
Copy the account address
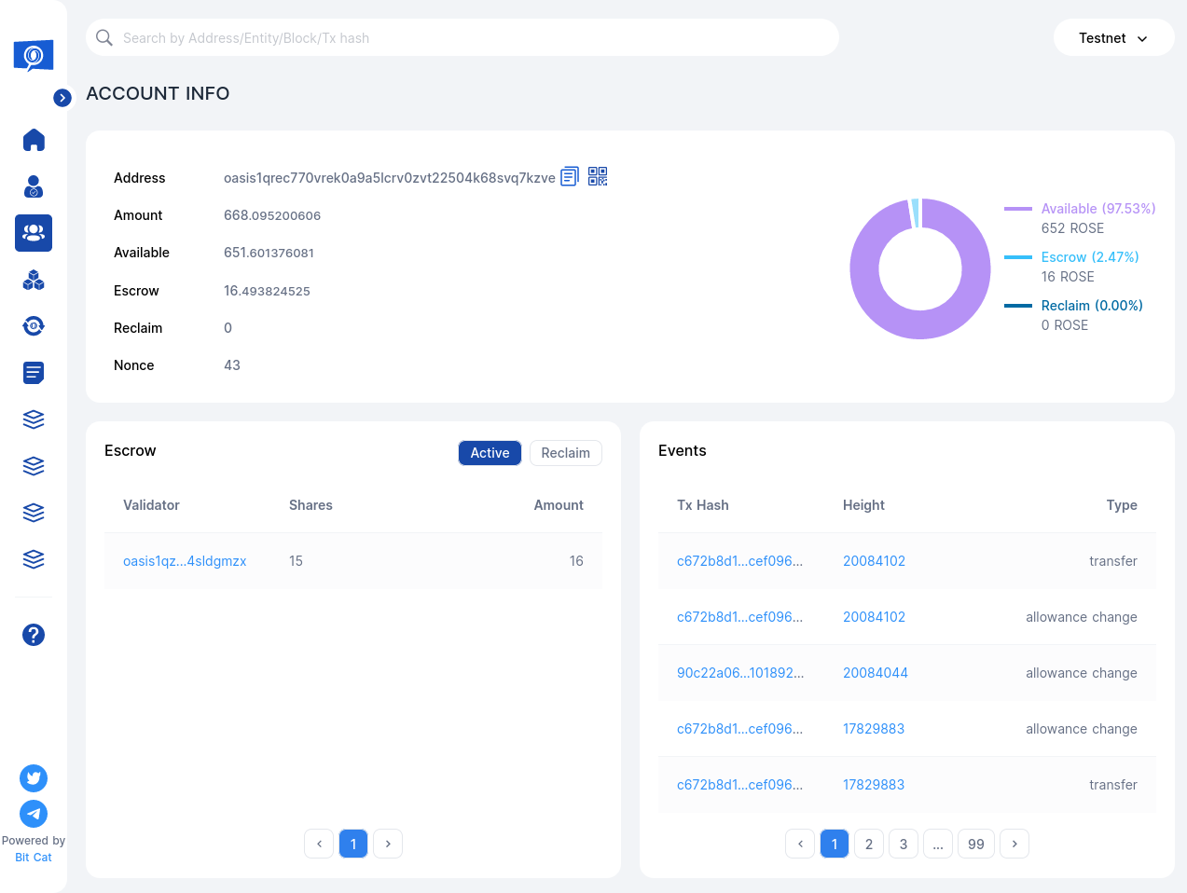click(x=570, y=176)
